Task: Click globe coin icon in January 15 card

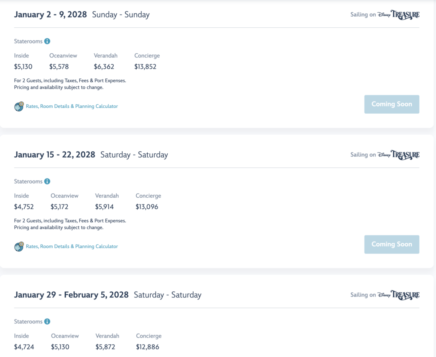Action: coord(19,247)
